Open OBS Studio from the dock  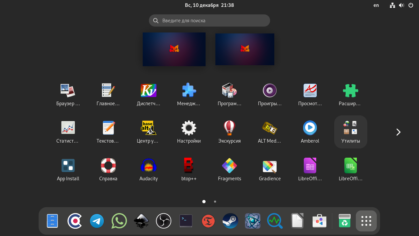pos(163,221)
